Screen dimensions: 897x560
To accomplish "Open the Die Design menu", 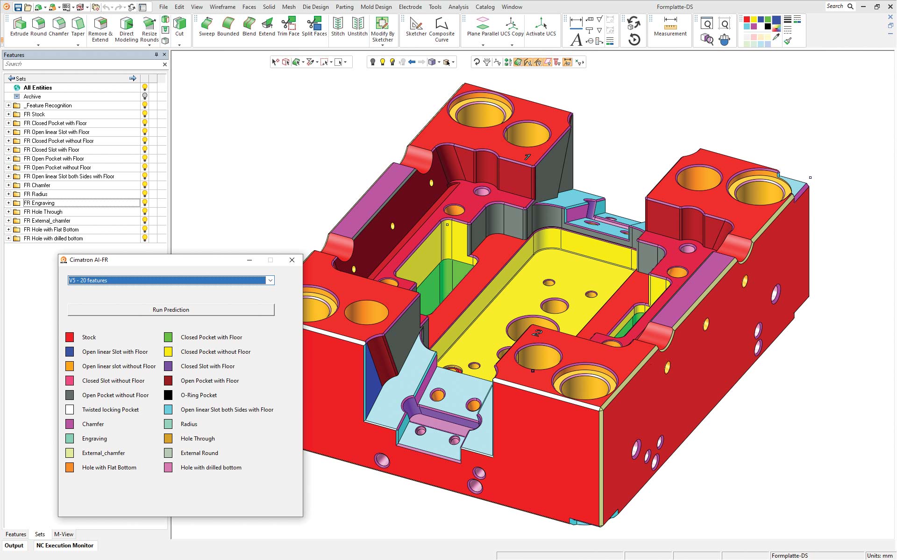I will pos(315,7).
